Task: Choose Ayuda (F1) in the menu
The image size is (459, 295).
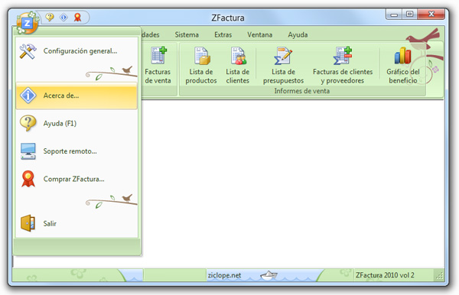Action: tap(76, 123)
